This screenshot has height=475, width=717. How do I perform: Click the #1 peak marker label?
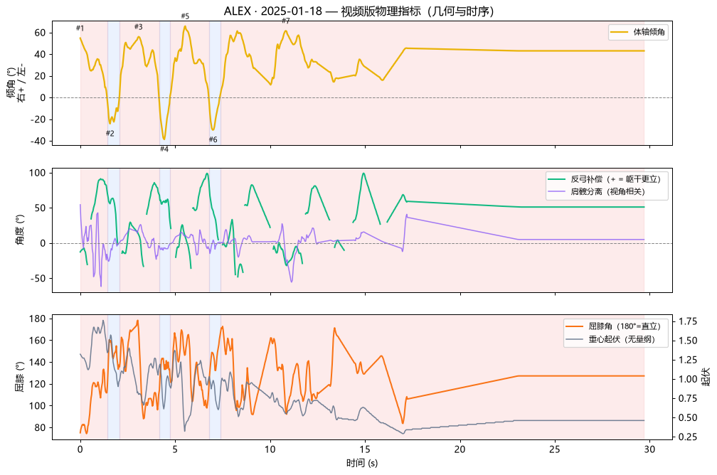80,28
